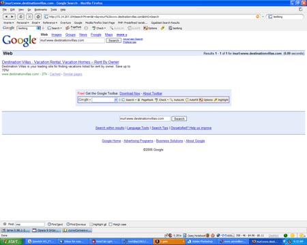The width and height of the screenshot is (307, 245).
Task: Click the About Google footer link
Action: coord(195,141)
